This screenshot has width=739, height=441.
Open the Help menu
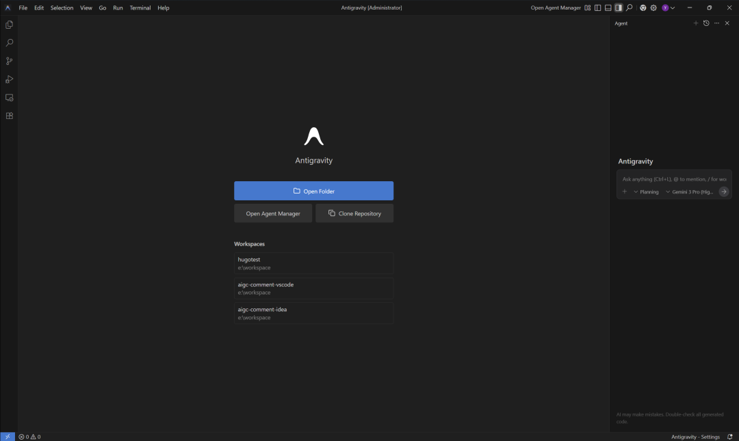[163, 8]
